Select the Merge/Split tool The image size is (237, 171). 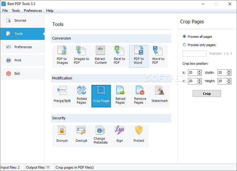[62, 96]
